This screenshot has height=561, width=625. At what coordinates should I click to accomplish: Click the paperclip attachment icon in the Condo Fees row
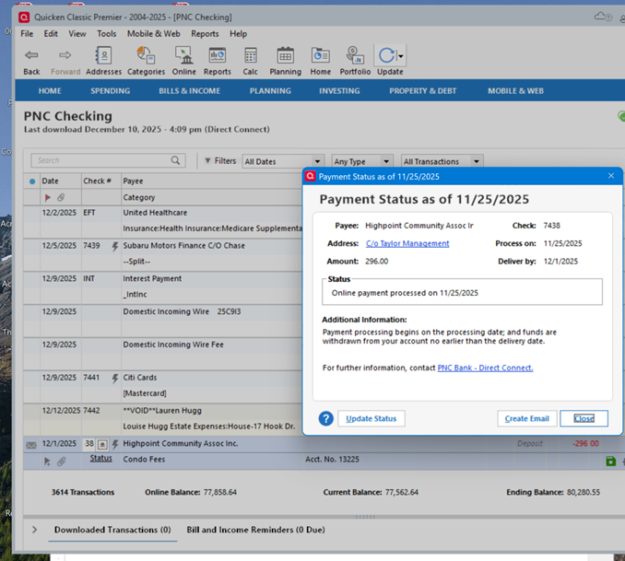[x=61, y=462]
